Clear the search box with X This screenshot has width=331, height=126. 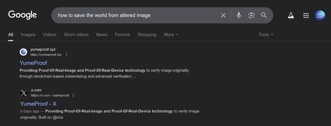pos(223,15)
